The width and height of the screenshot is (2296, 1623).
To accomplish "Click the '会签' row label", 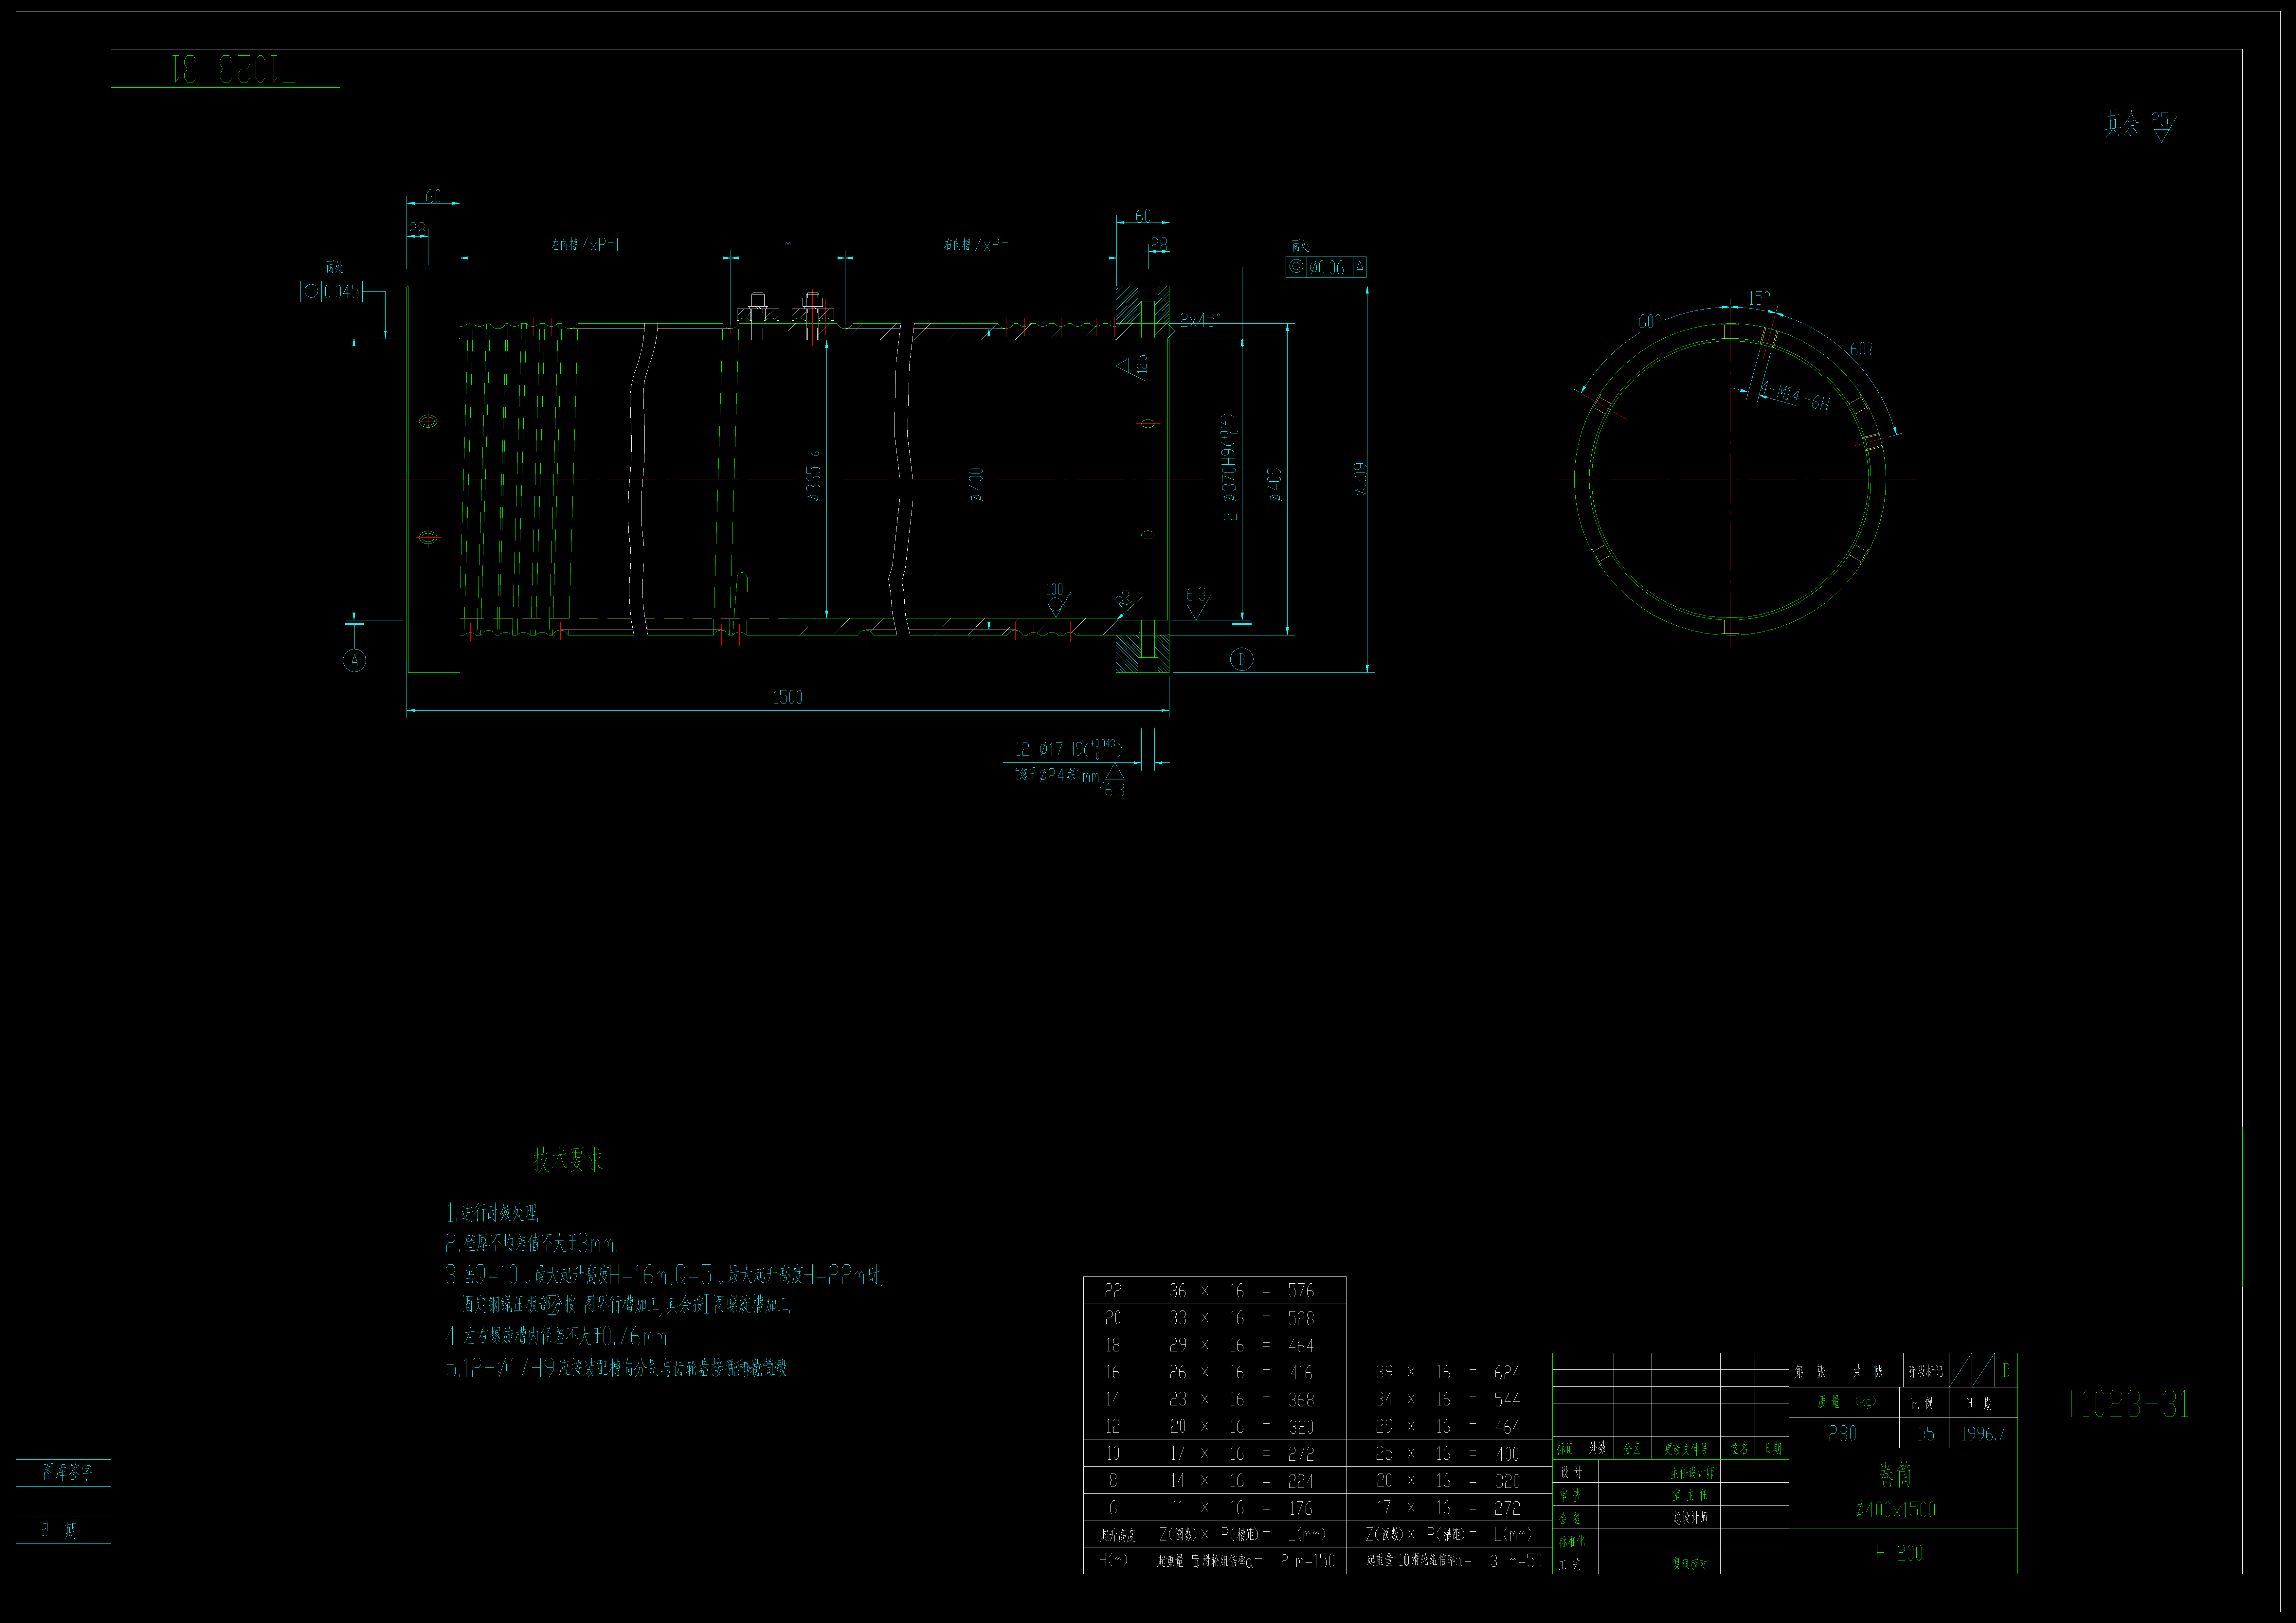I will pyautogui.click(x=1570, y=1518).
